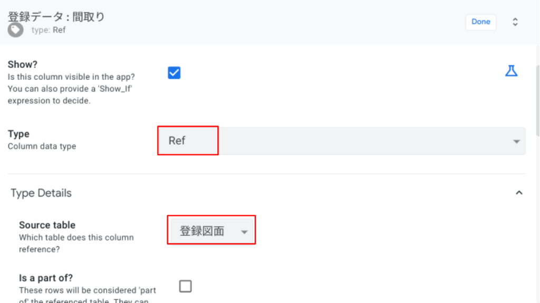The width and height of the screenshot is (540, 303).
Task: Uncheck the Show? checkbox
Action: pos(174,73)
